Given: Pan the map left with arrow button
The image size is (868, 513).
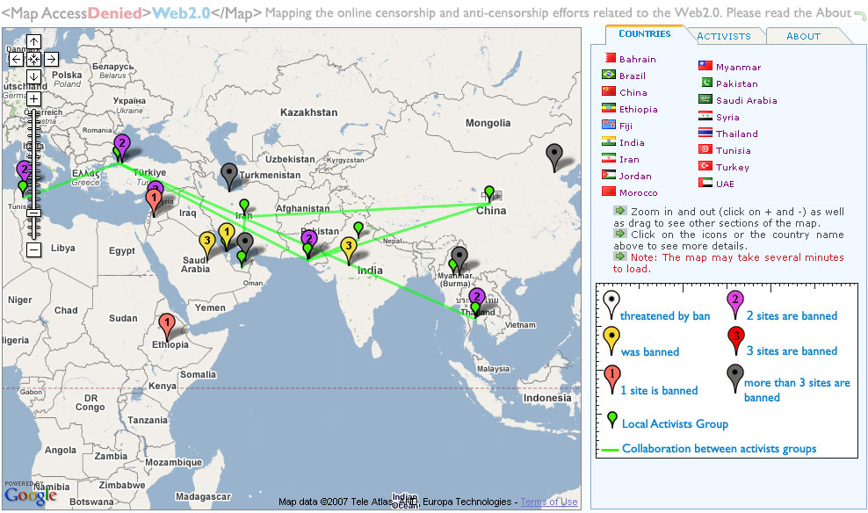Looking at the screenshot, I should point(16,59).
